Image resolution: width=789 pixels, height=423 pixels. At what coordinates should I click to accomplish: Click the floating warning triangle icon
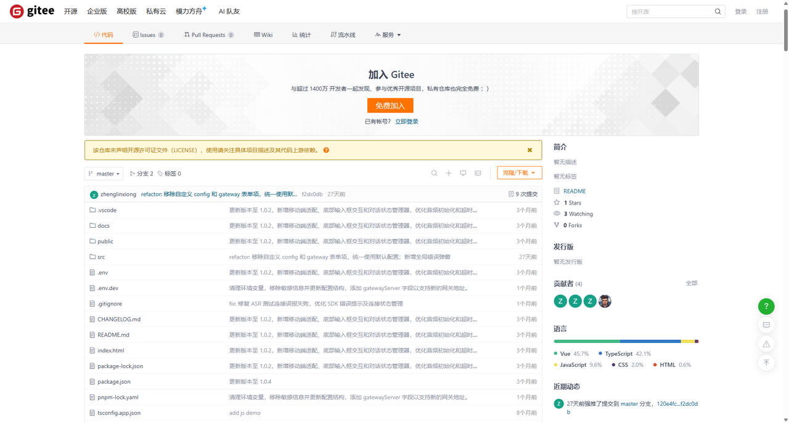click(766, 344)
